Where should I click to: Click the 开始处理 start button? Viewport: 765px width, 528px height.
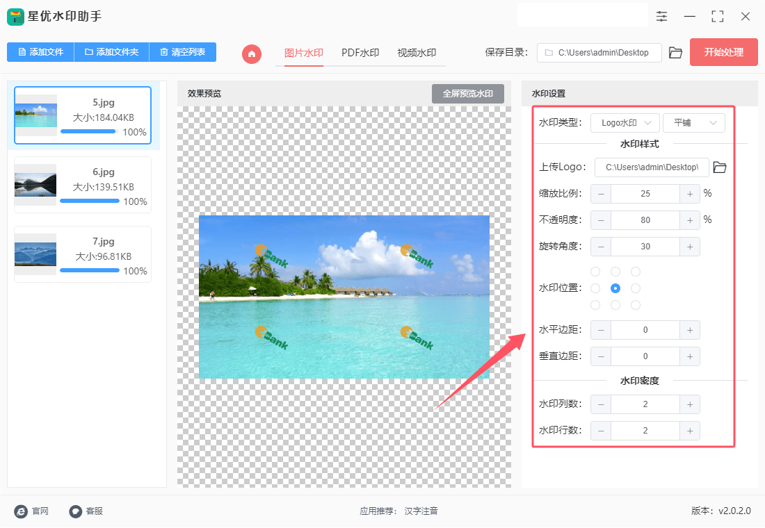tap(723, 52)
